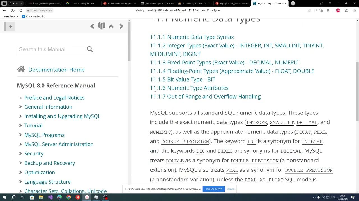
Task: Expand the General Information tree item
Action: (x=20, y=107)
